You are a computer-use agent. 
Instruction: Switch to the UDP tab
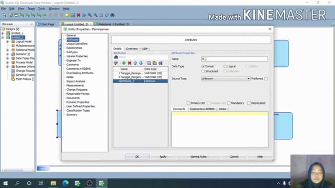tap(145, 49)
